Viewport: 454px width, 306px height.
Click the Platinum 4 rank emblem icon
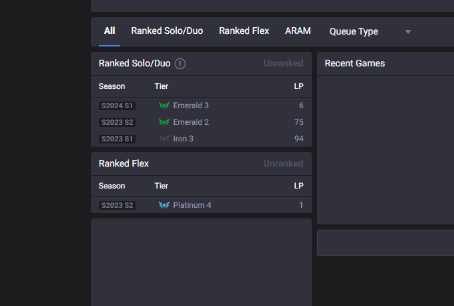pos(164,205)
